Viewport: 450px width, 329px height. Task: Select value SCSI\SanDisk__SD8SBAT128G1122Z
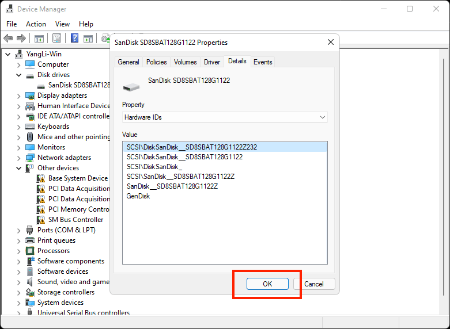coord(225,176)
